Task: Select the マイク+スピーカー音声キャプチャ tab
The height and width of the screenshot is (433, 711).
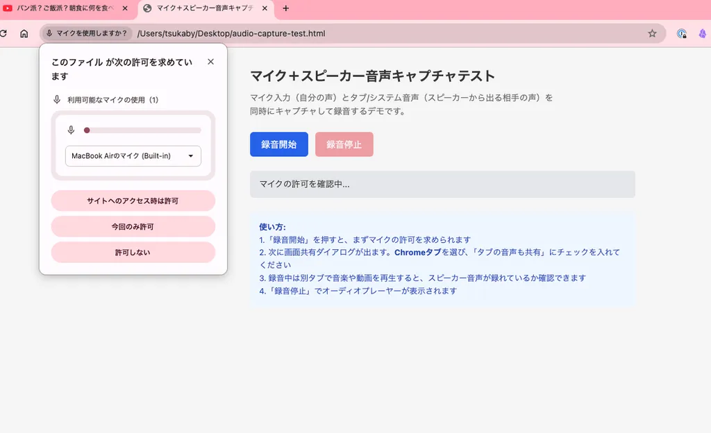Action: (205, 8)
